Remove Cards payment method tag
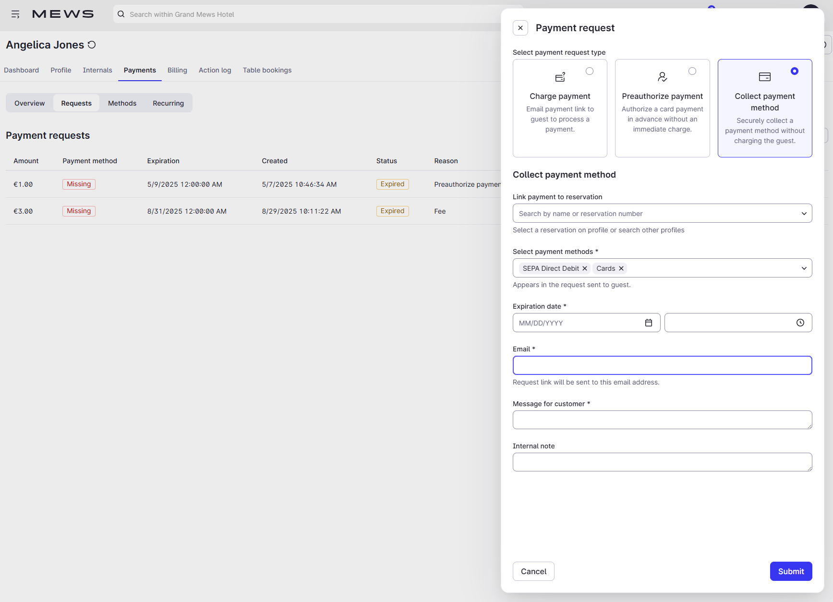Screen dimensions: 833x602 click(x=621, y=268)
